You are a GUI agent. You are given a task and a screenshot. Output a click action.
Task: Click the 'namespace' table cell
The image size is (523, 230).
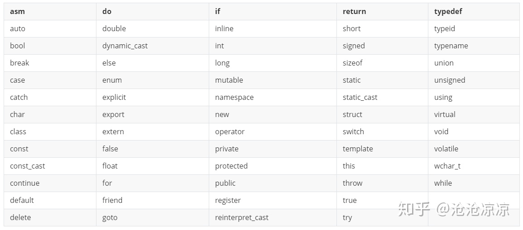(x=234, y=97)
